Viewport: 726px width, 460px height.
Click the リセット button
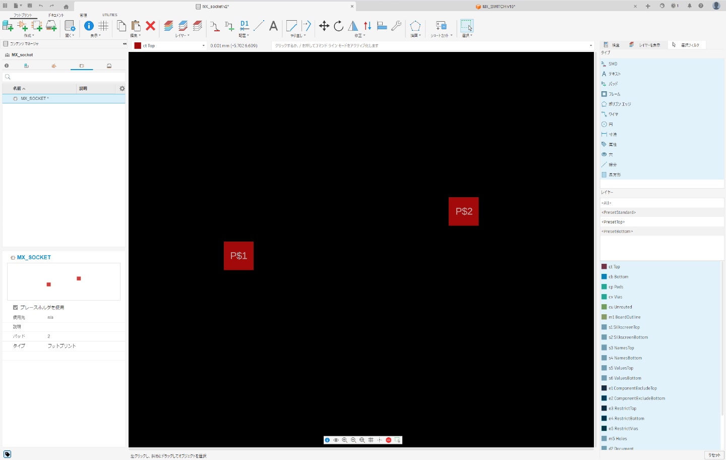pos(714,455)
